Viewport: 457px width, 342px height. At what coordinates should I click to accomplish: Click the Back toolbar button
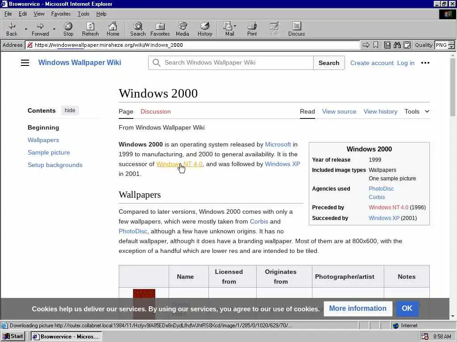click(x=12, y=29)
